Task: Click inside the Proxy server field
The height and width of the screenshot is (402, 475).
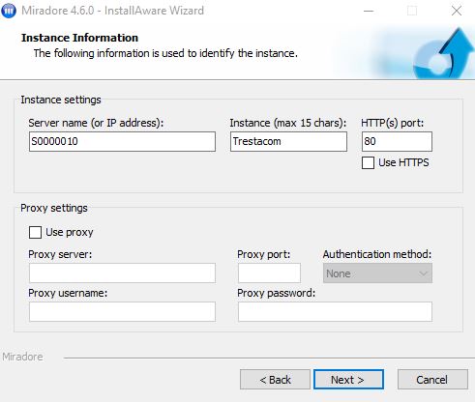Action: pyautogui.click(x=122, y=273)
